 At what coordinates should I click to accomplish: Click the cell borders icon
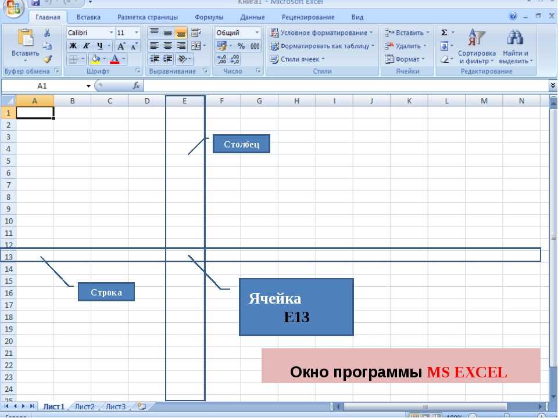point(73,59)
